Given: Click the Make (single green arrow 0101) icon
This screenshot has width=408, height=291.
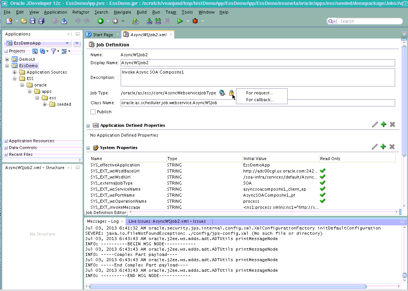Looking at the screenshot, I should 149,21.
